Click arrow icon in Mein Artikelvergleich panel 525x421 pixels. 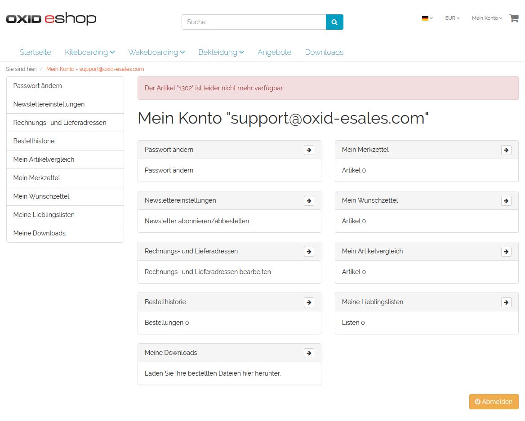pyautogui.click(x=506, y=252)
